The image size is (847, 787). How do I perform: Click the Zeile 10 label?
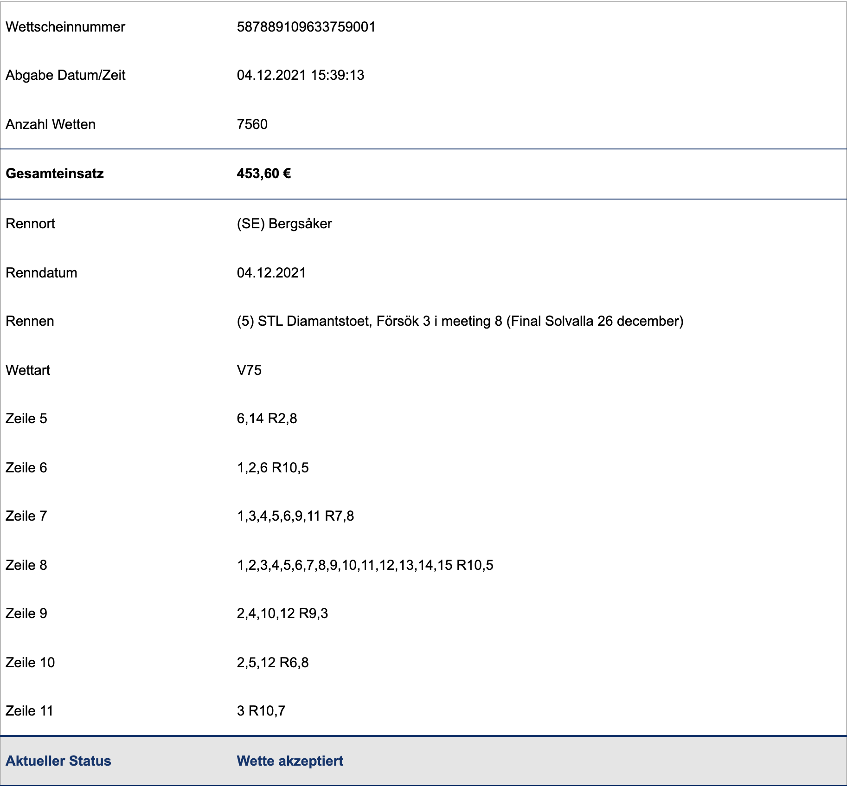pos(30,663)
